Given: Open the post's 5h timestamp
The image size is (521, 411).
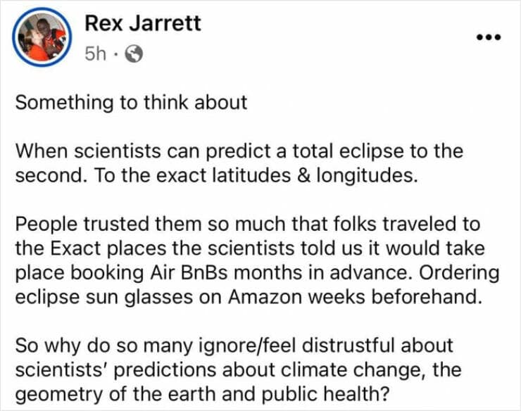Looking at the screenshot, I should 93,54.
